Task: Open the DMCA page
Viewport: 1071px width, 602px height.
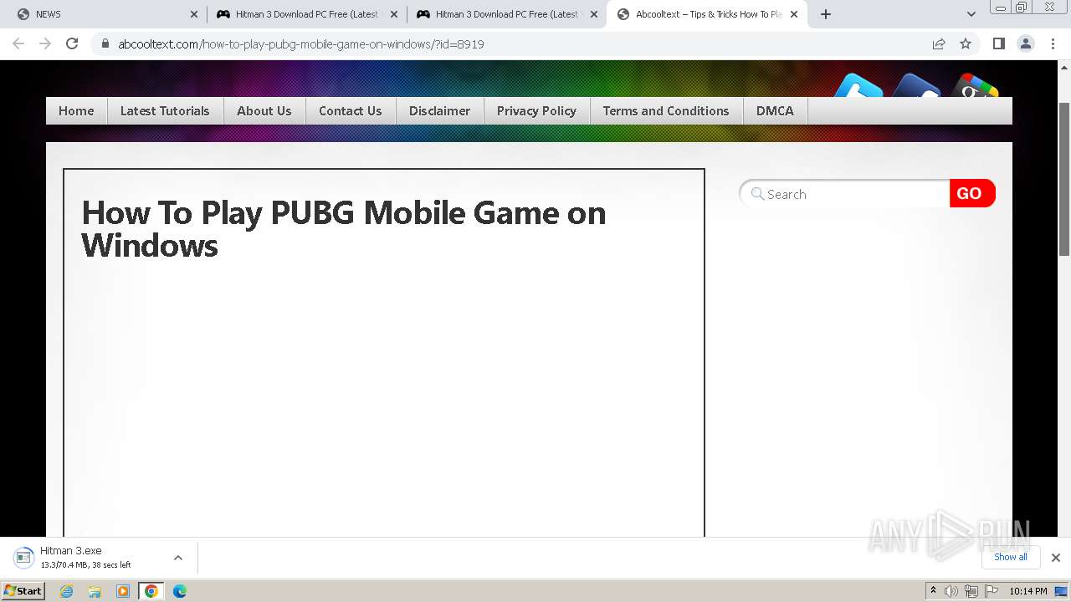Action: [x=775, y=110]
